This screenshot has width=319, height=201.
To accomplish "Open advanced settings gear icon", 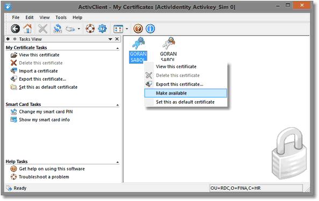I will point(102,28).
